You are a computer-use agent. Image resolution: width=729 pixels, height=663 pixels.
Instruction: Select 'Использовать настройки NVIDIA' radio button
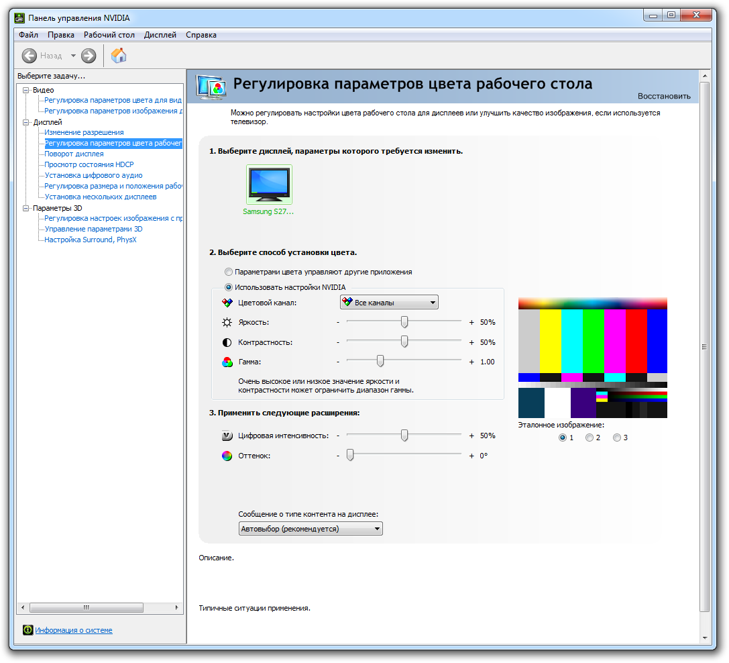coord(228,287)
